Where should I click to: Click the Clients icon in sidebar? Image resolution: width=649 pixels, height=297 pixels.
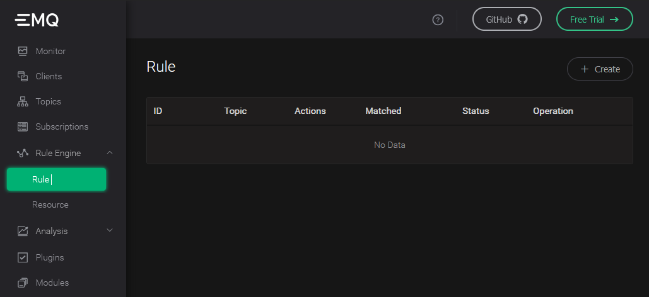click(23, 76)
